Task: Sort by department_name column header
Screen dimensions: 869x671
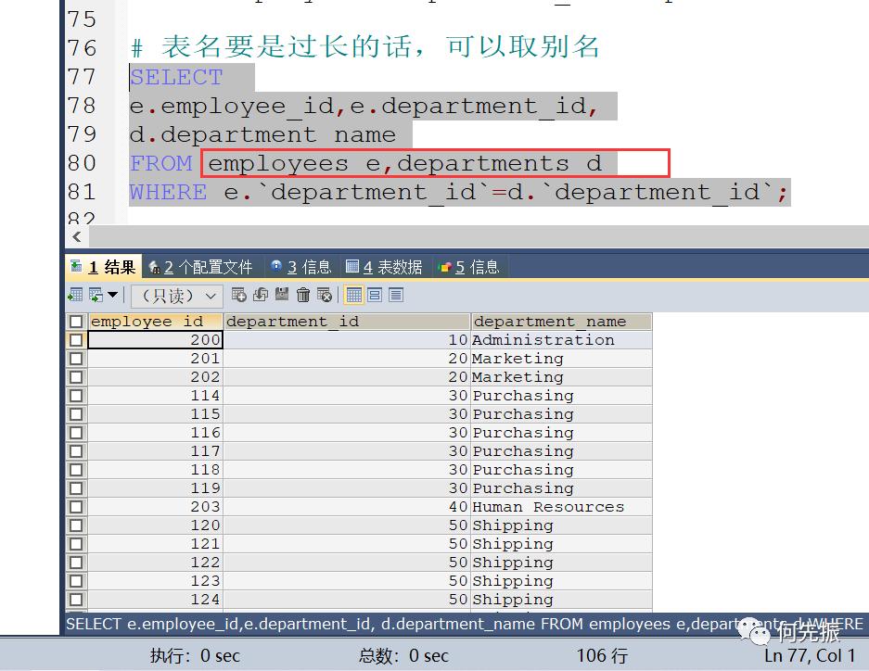Action: pyautogui.click(x=561, y=322)
